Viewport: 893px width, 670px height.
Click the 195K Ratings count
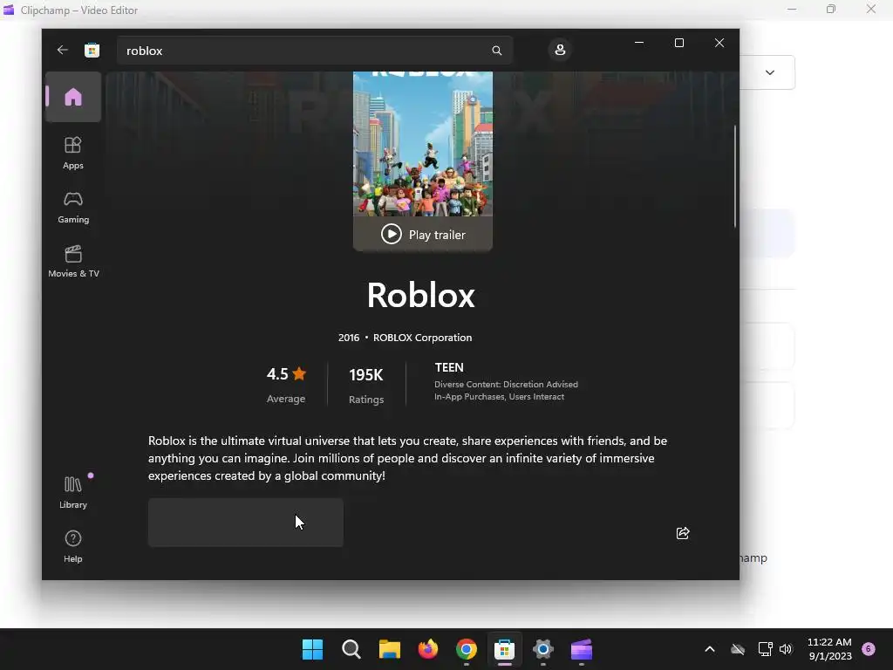366,384
